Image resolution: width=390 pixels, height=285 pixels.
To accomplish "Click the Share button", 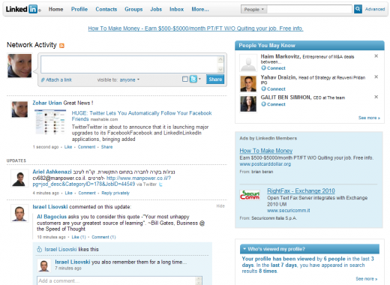I will pyautogui.click(x=215, y=79).
